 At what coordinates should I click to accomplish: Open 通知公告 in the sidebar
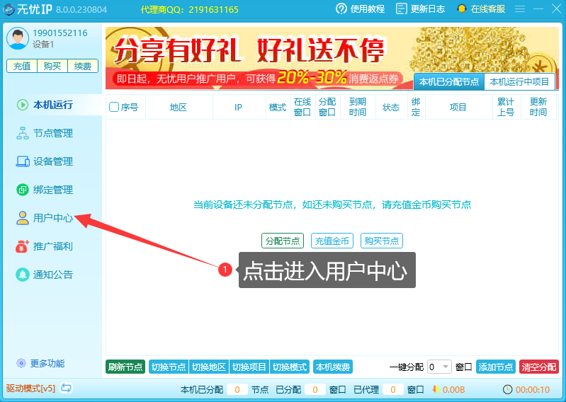coord(52,275)
